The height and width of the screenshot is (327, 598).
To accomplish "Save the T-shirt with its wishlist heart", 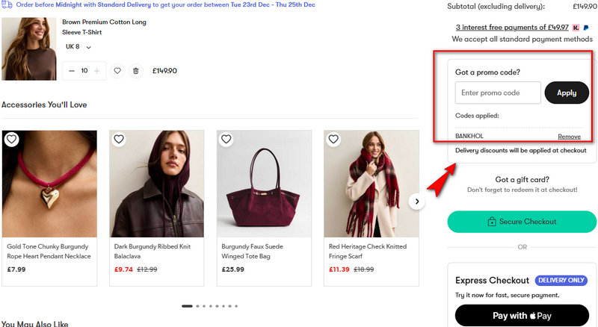I will click(117, 71).
